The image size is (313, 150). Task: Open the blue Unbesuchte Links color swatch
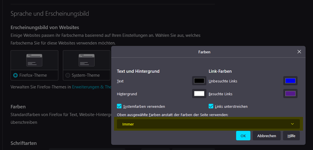(290, 81)
